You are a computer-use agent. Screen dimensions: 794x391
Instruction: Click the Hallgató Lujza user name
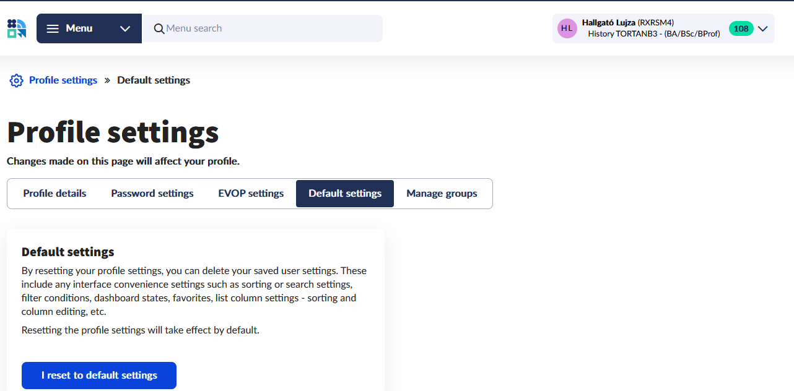[x=609, y=23]
